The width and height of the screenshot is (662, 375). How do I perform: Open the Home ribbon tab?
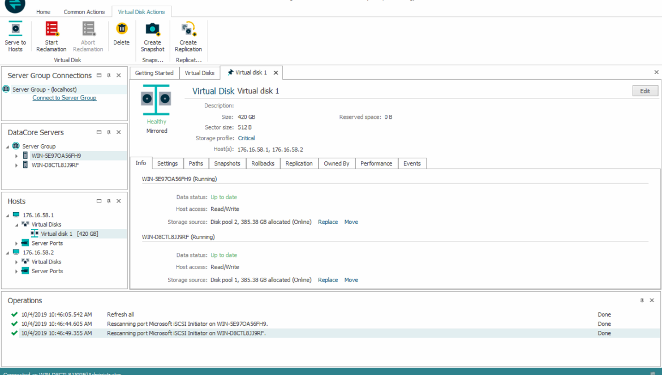pyautogui.click(x=43, y=12)
